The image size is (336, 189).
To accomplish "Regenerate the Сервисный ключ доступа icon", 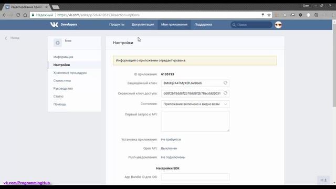I will [225, 93].
